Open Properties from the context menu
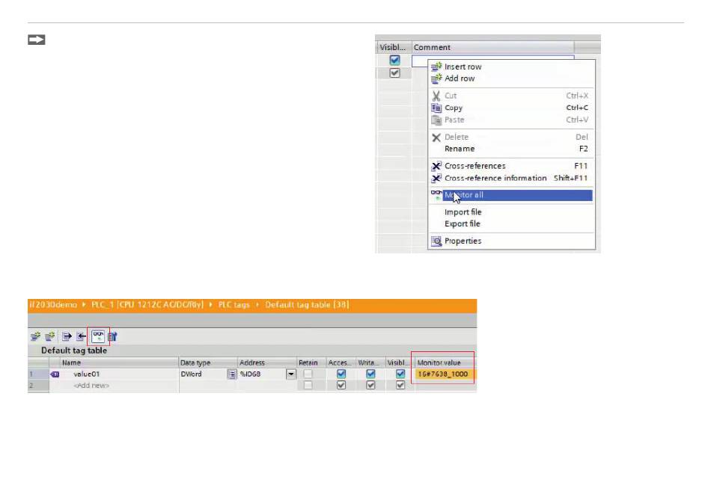Viewport: 711px width, 497px height. [463, 241]
